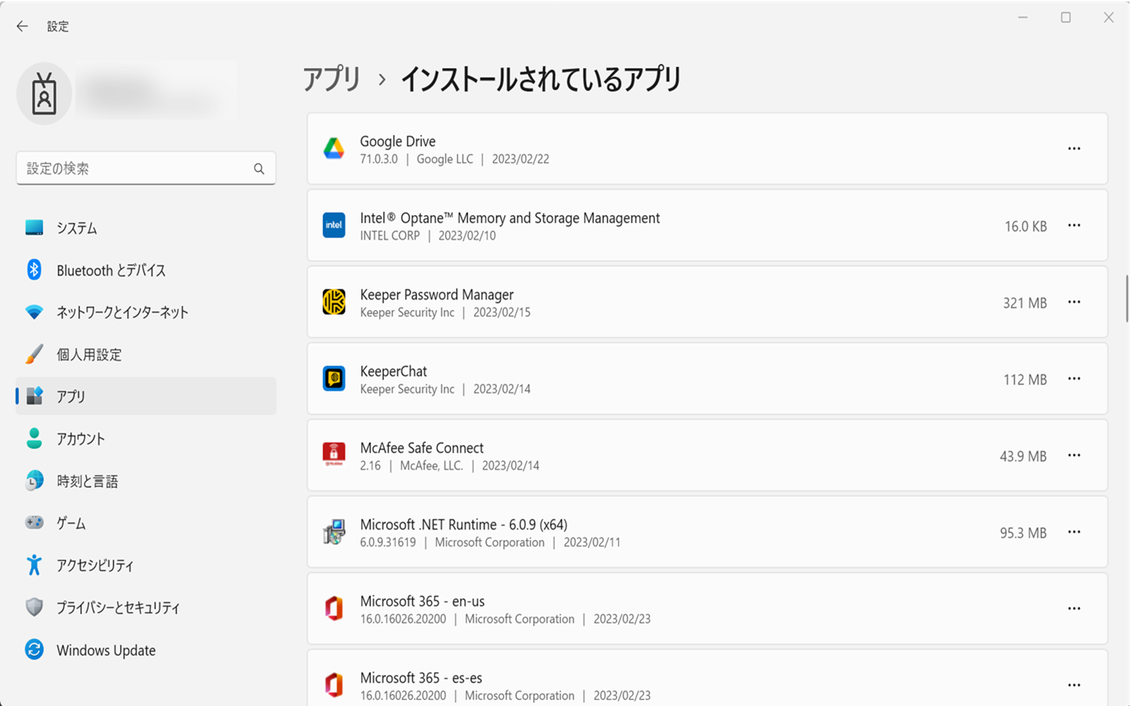
Task: Click the KeeperChat app icon
Action: [x=334, y=379]
